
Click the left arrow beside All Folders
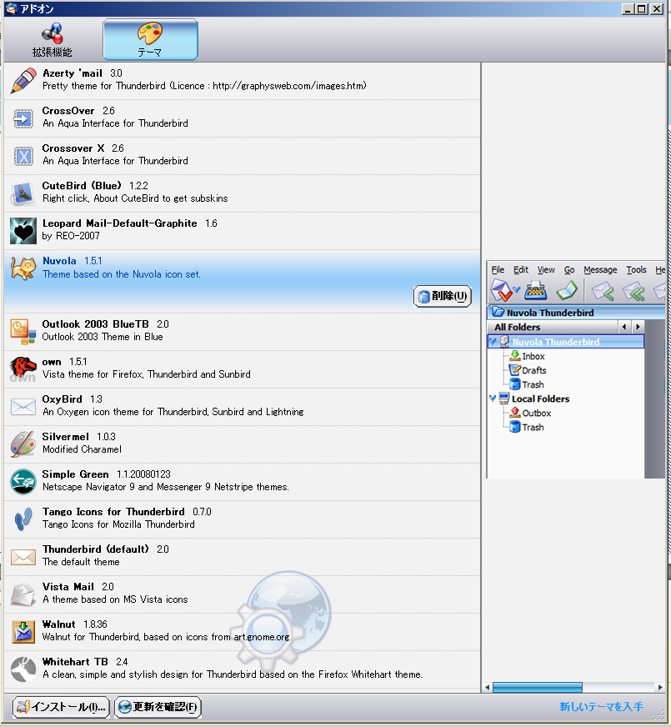click(x=624, y=327)
